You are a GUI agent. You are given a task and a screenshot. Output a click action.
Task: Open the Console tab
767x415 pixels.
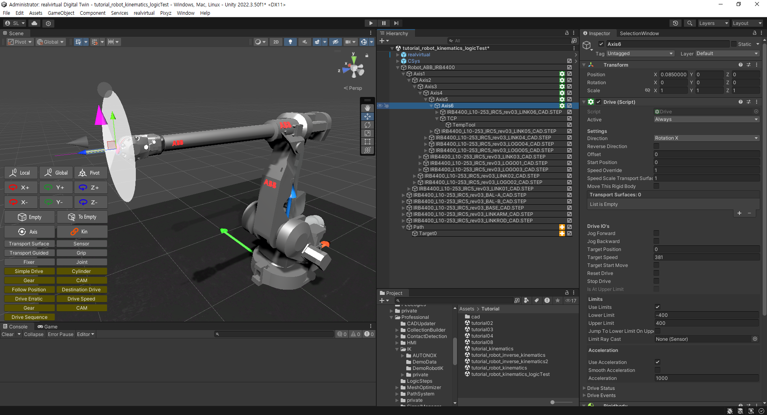pos(15,327)
